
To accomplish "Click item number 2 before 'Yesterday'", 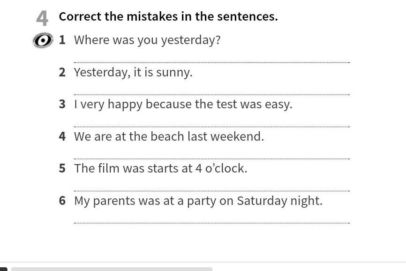I will 62,72.
